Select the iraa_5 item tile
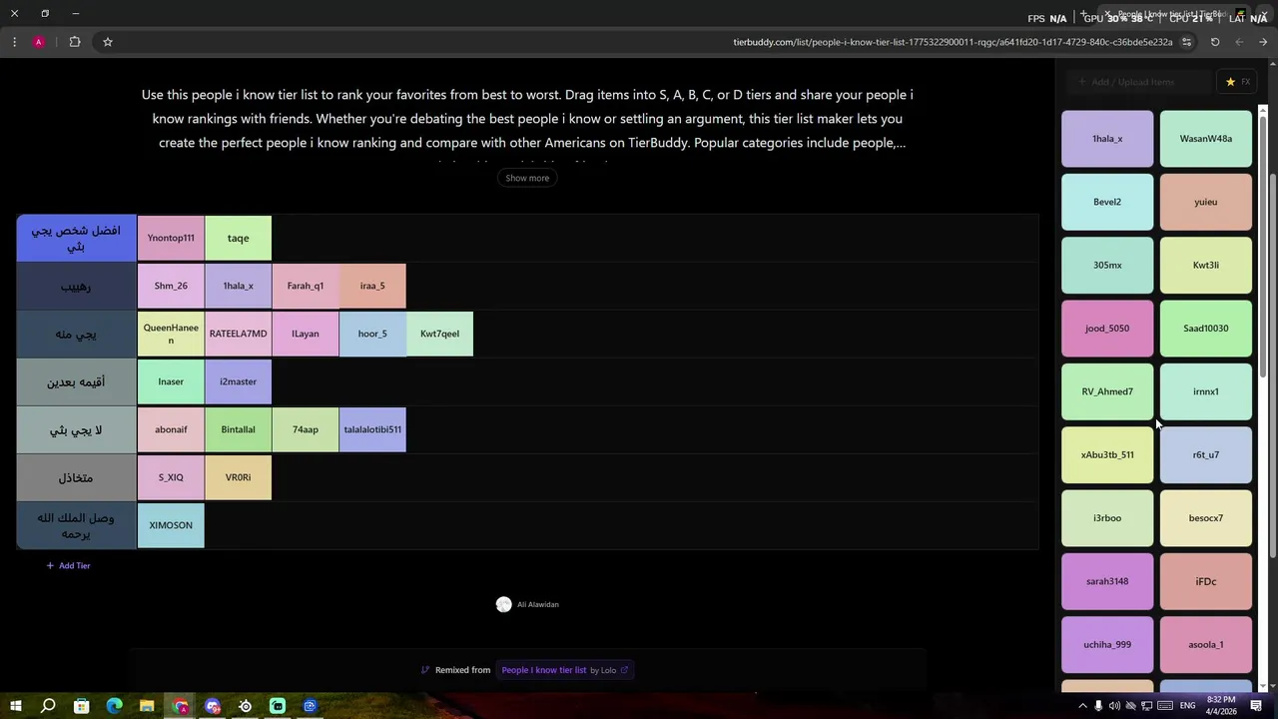The width and height of the screenshot is (1278, 719). click(372, 287)
